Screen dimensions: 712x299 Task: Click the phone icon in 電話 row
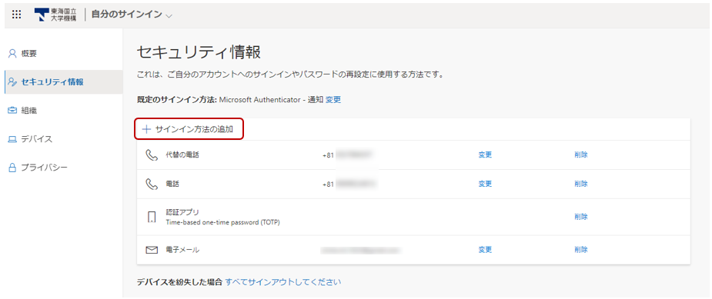tap(151, 184)
